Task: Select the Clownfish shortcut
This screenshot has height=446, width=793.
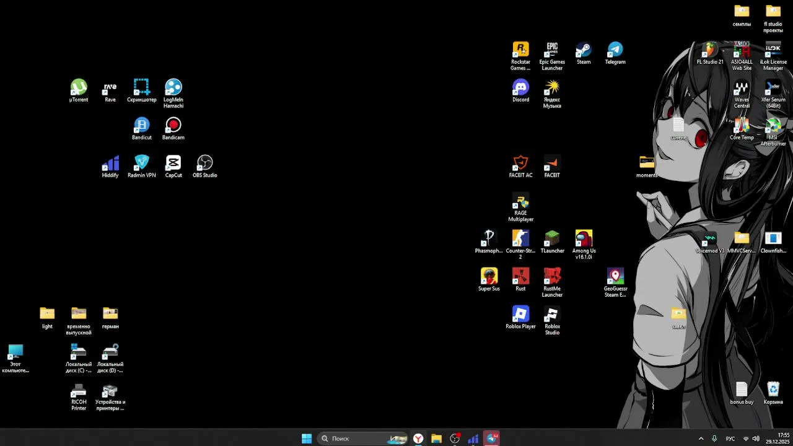Action: click(x=773, y=242)
